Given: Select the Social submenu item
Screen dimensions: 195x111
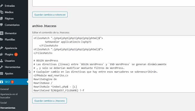Looking at the screenshot, I should click(4, 103).
